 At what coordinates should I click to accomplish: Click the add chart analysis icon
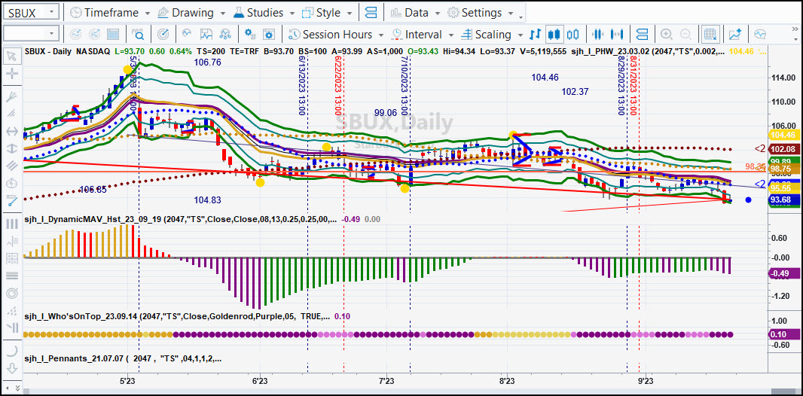point(735,35)
